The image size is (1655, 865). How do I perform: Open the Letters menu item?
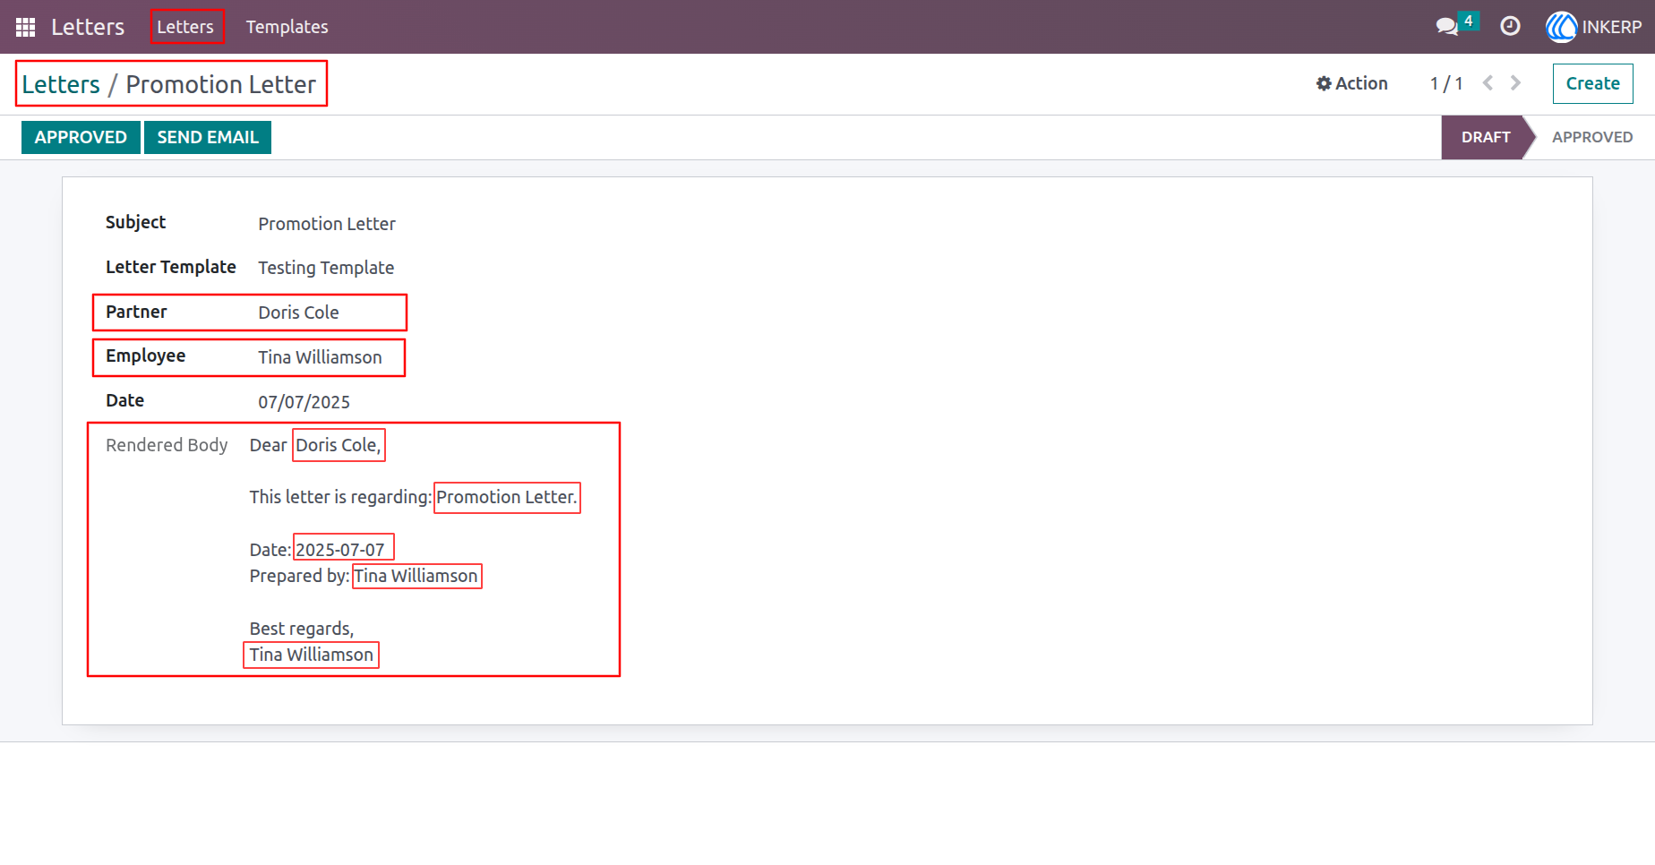(x=185, y=27)
